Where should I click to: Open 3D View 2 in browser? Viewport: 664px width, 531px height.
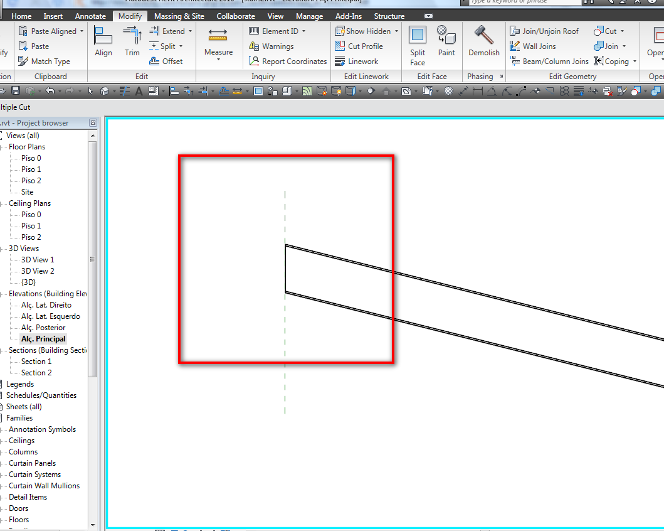point(38,271)
